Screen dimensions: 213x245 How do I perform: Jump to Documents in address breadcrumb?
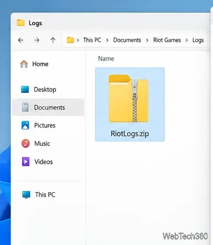tap(127, 40)
